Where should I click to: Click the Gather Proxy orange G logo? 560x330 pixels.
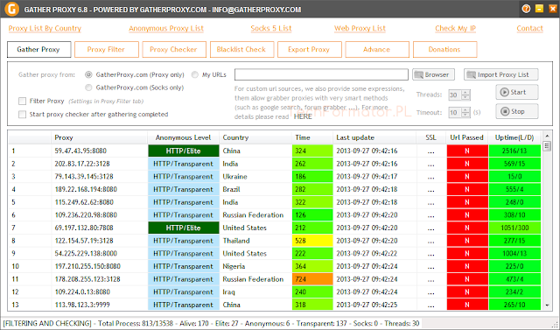click(11, 9)
